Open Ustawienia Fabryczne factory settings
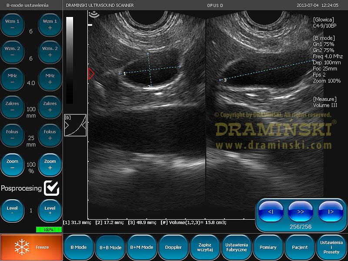The height and width of the screenshot is (261, 348). click(x=237, y=247)
